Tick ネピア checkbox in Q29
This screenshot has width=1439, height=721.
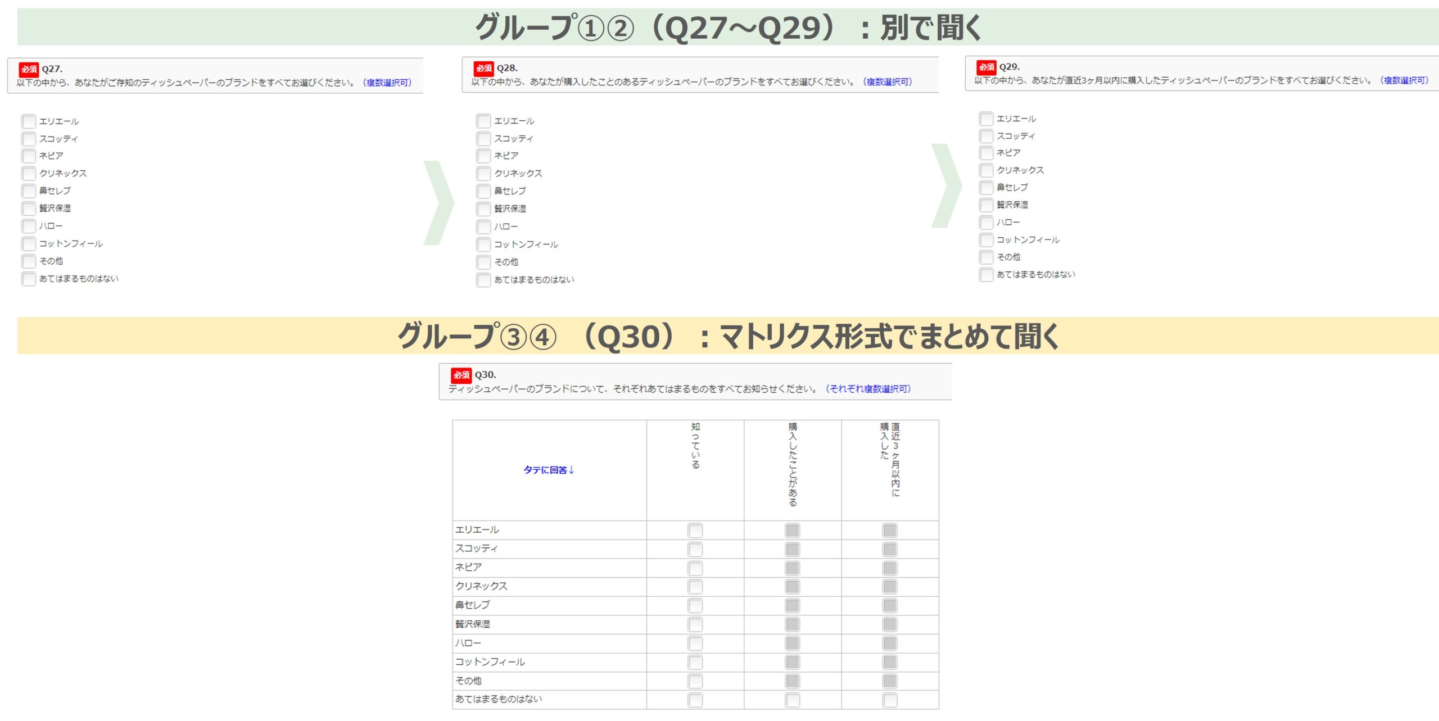click(986, 153)
